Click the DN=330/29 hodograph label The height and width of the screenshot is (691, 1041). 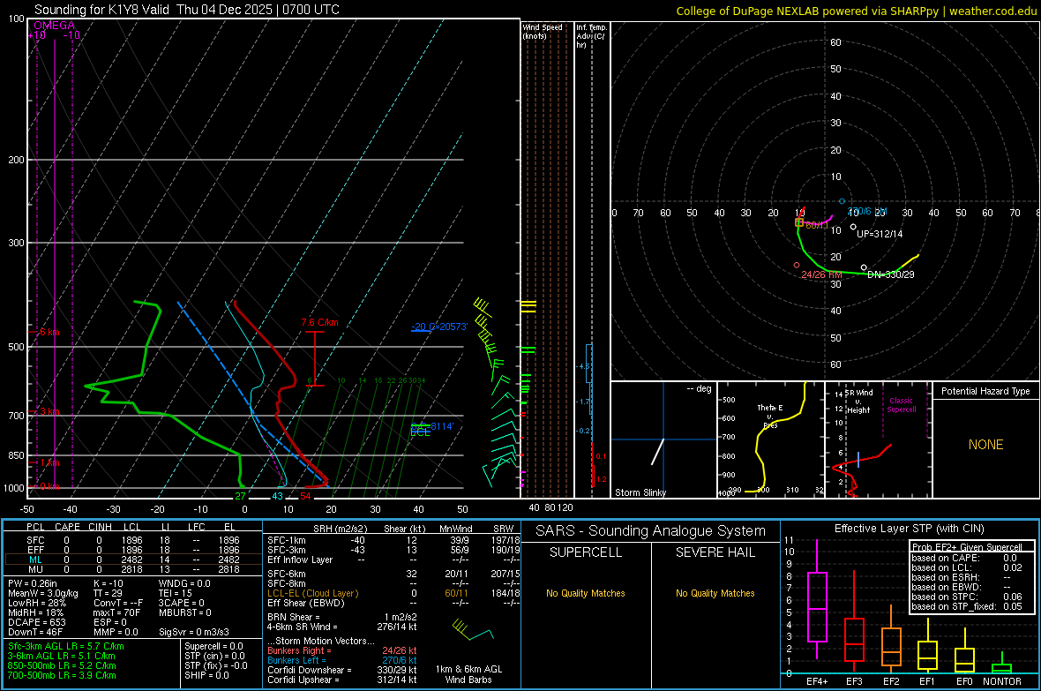(890, 274)
